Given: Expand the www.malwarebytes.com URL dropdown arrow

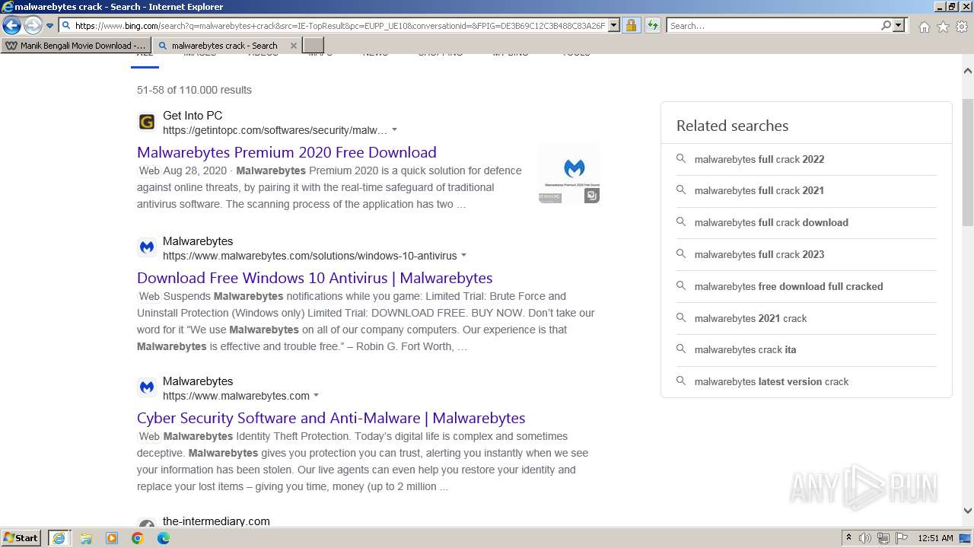Looking at the screenshot, I should pos(316,396).
